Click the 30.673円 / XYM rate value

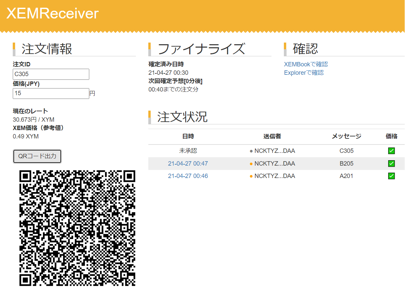[34, 120]
